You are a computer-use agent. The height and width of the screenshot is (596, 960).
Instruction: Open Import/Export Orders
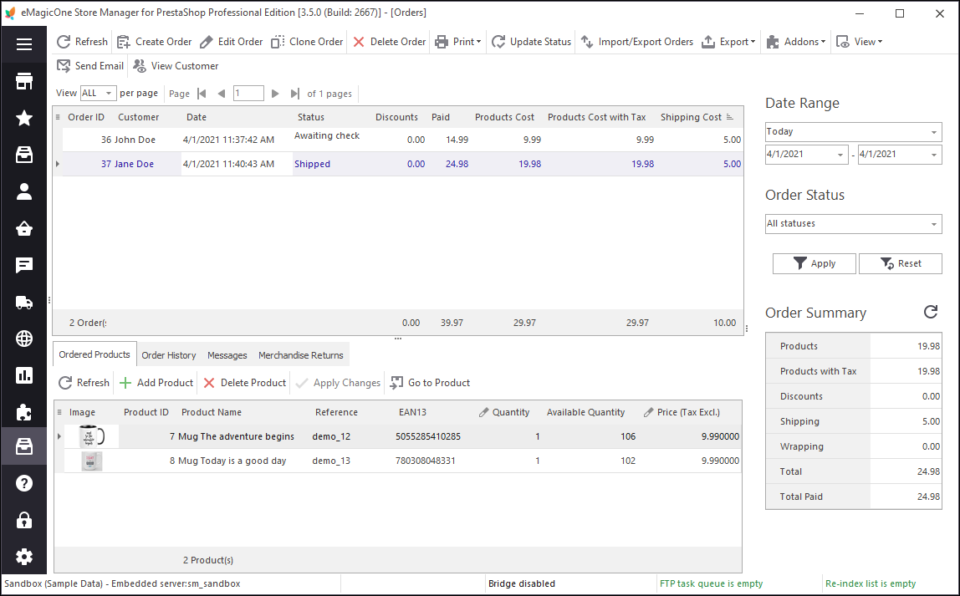pos(636,42)
